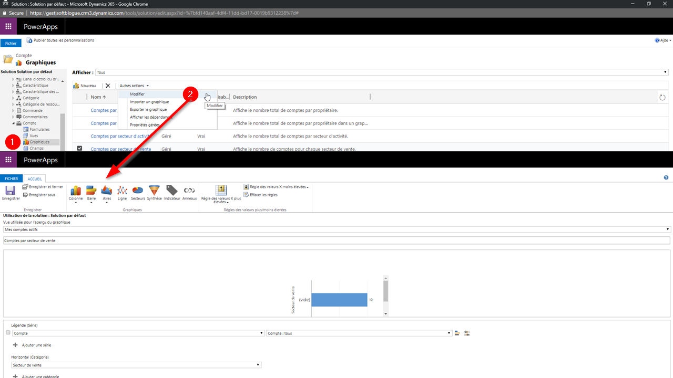Open the app launcher waffle in the lower PowerApps bar

8,160
